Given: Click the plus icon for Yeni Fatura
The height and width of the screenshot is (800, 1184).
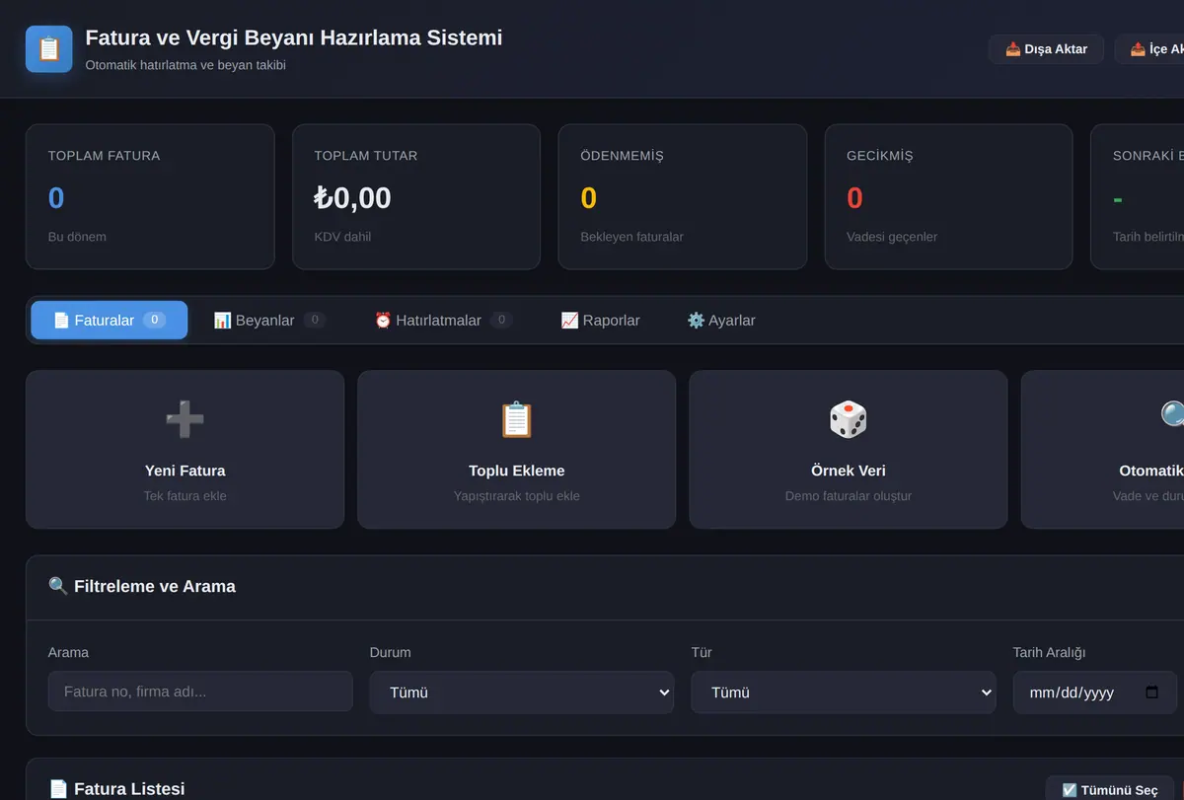Looking at the screenshot, I should coord(185,420).
